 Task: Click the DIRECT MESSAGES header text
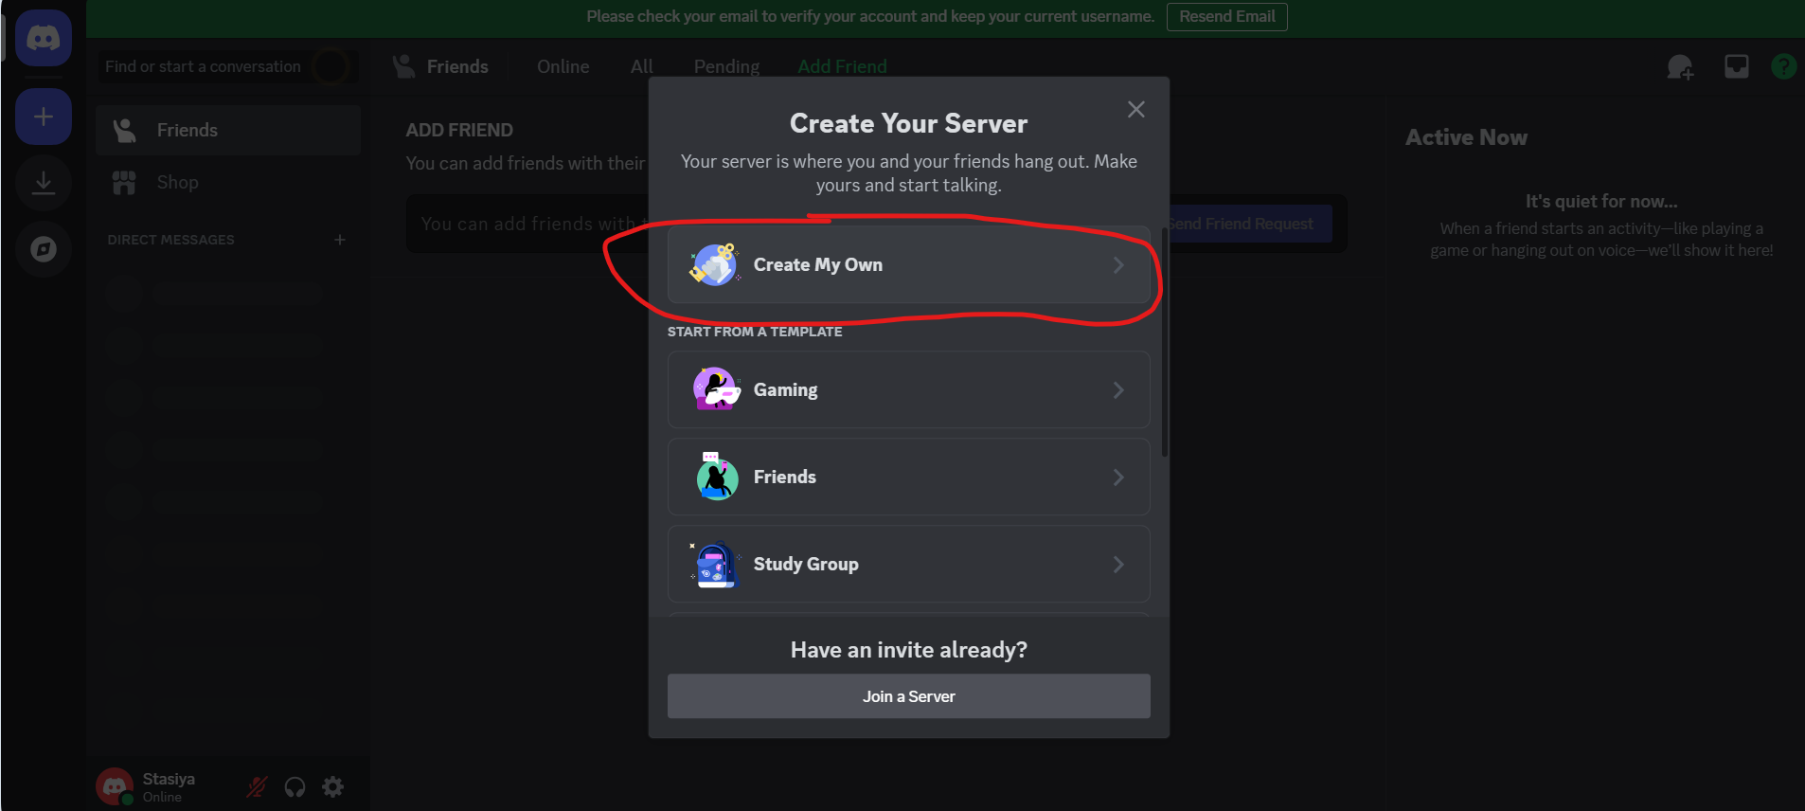[170, 240]
